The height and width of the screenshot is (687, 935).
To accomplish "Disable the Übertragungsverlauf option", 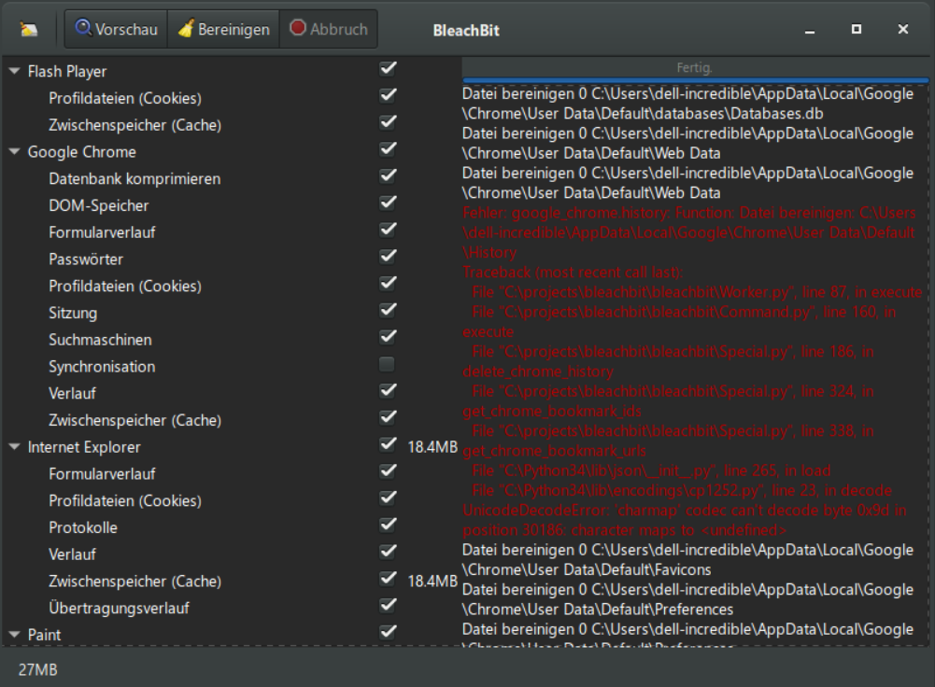I will (386, 607).
